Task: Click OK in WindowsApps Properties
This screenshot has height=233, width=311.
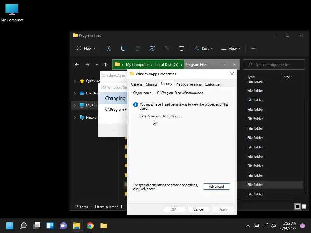Action: pos(174,209)
